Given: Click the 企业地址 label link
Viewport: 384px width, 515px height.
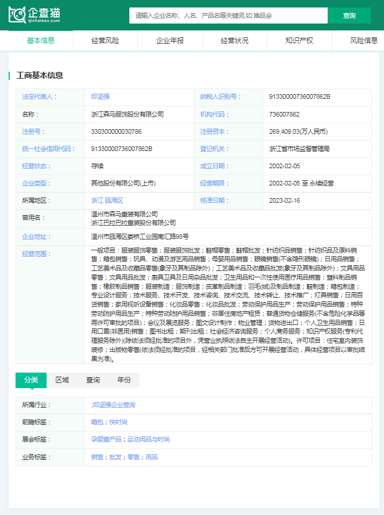Looking at the screenshot, I should pos(34,237).
